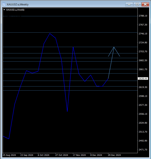
Task: Click the 15 Sep 2024 date label
Action: pos(27,155)
